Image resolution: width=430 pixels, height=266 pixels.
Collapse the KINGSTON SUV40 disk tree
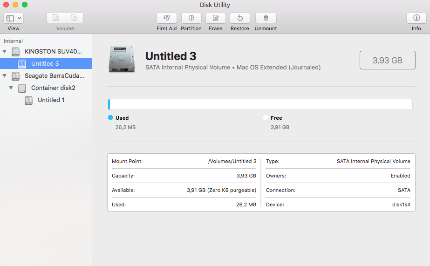click(x=4, y=51)
